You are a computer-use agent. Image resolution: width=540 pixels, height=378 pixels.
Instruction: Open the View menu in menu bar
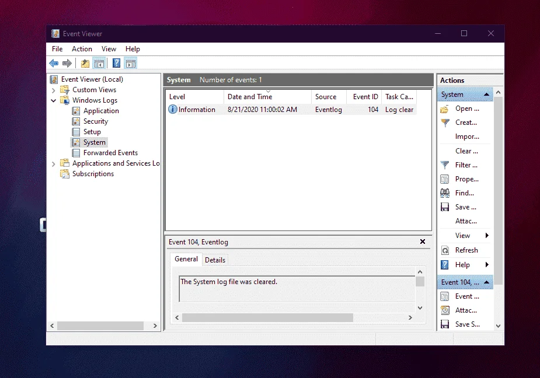(109, 49)
